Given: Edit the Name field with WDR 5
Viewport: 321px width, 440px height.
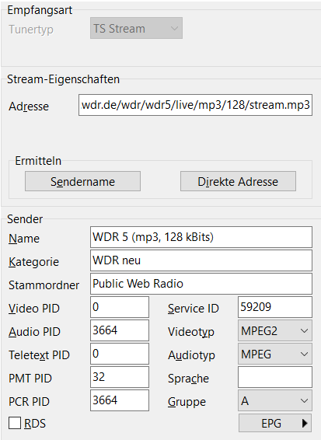Looking at the screenshot, I should [201, 237].
